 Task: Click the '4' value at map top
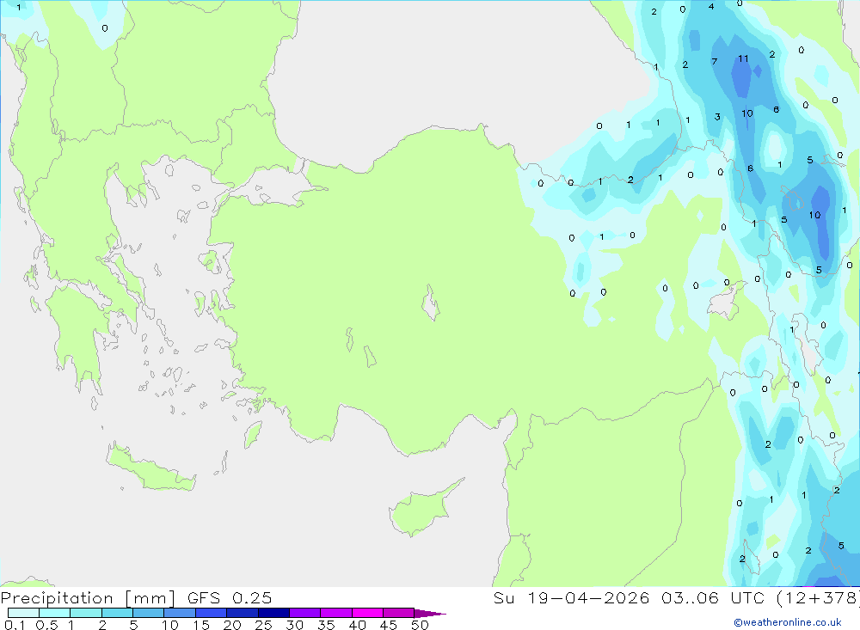tap(711, 7)
